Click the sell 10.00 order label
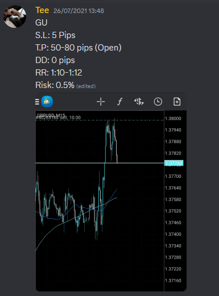 [x=59, y=118]
